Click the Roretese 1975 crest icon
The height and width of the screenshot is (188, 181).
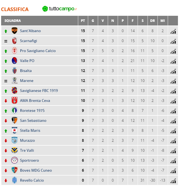tap(14, 110)
